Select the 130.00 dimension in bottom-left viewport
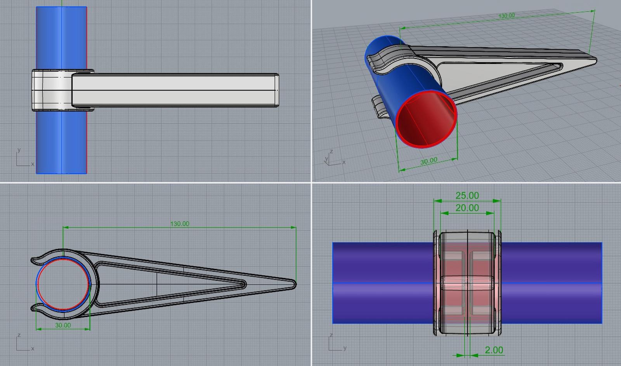 coord(180,224)
